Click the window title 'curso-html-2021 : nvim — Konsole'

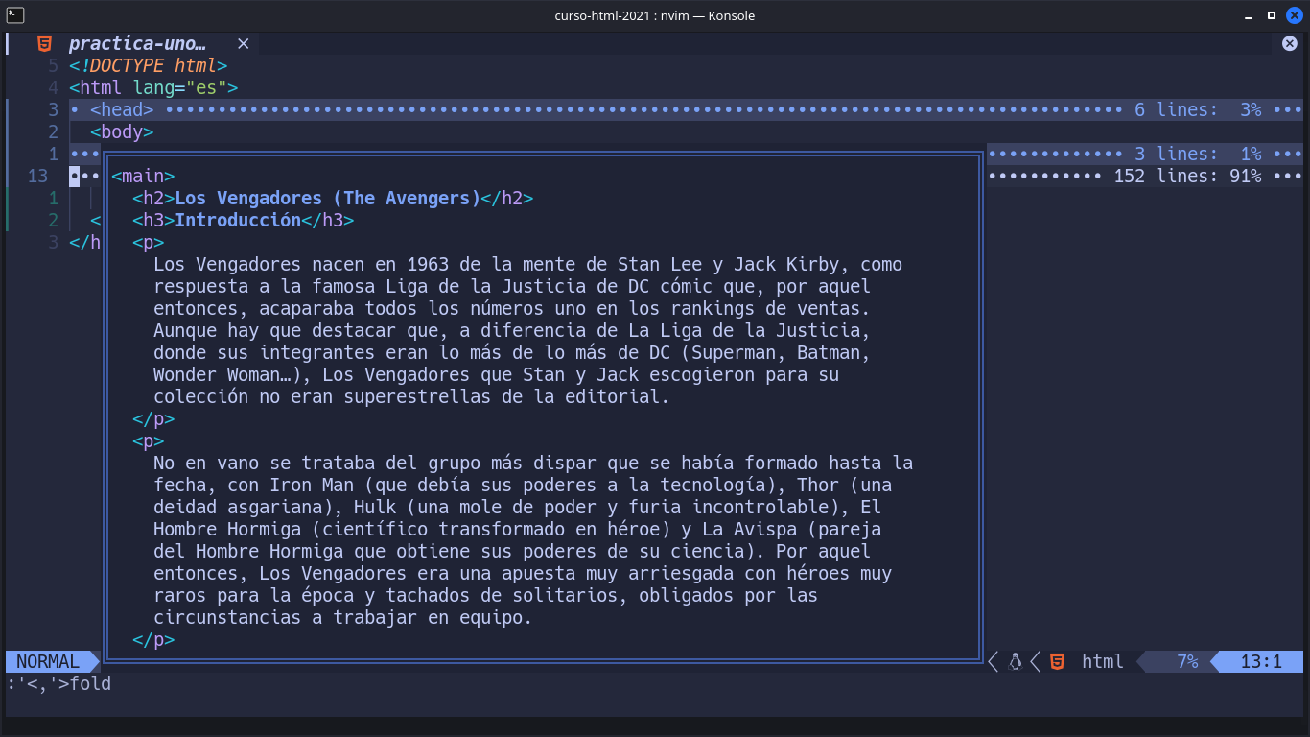(x=655, y=15)
